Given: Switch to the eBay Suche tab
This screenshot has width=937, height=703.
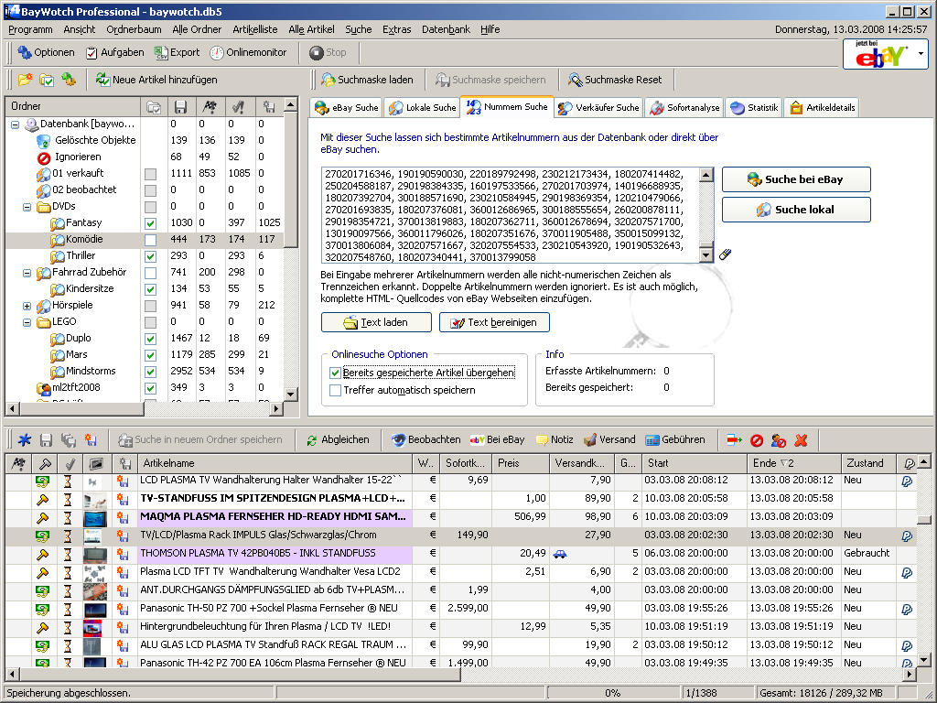Looking at the screenshot, I should (x=347, y=108).
